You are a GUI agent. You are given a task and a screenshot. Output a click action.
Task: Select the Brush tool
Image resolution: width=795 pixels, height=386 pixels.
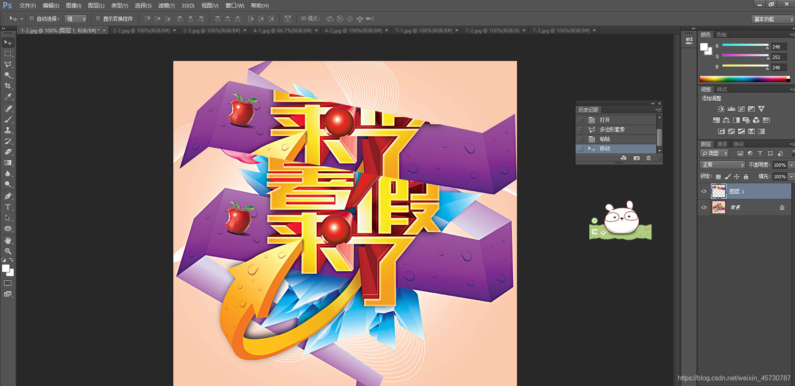[8, 119]
